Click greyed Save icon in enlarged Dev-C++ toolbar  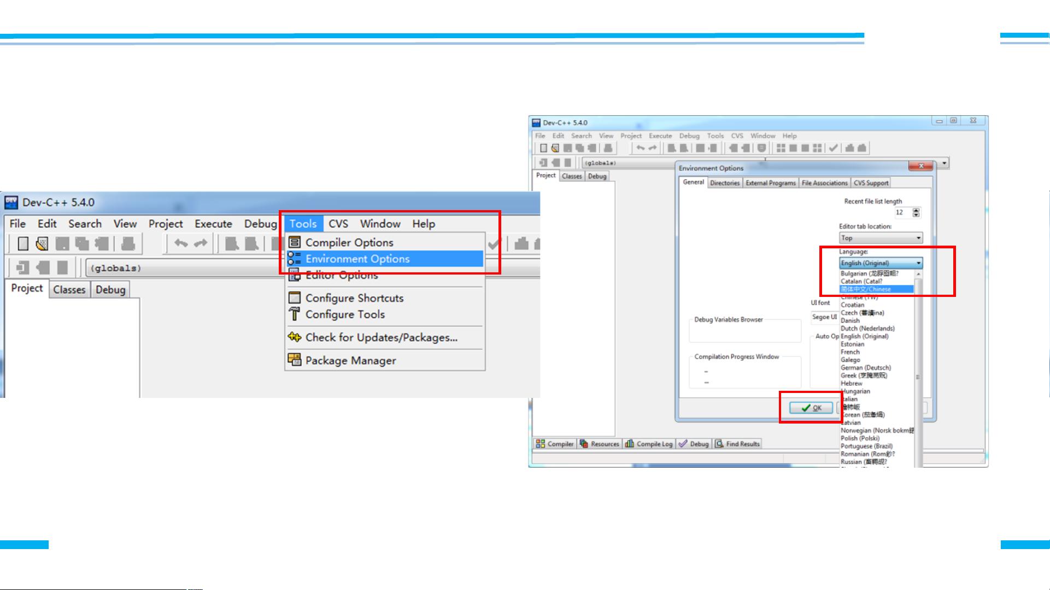(x=62, y=243)
